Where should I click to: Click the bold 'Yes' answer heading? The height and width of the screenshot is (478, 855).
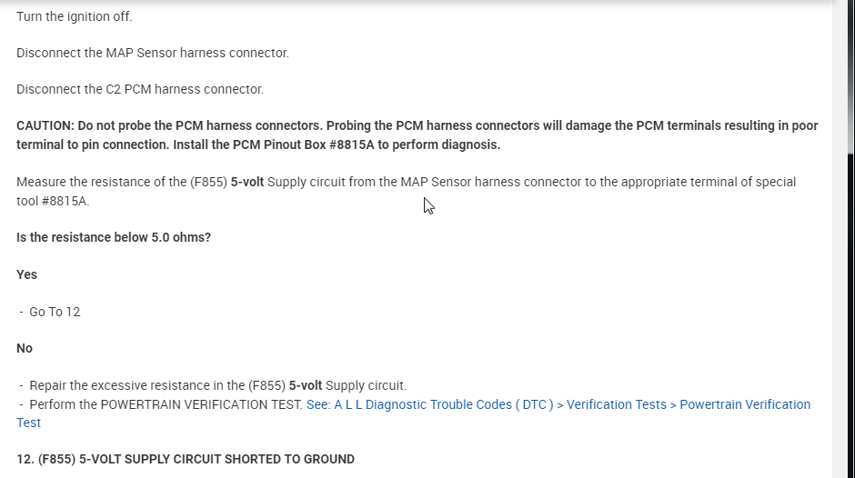point(26,274)
